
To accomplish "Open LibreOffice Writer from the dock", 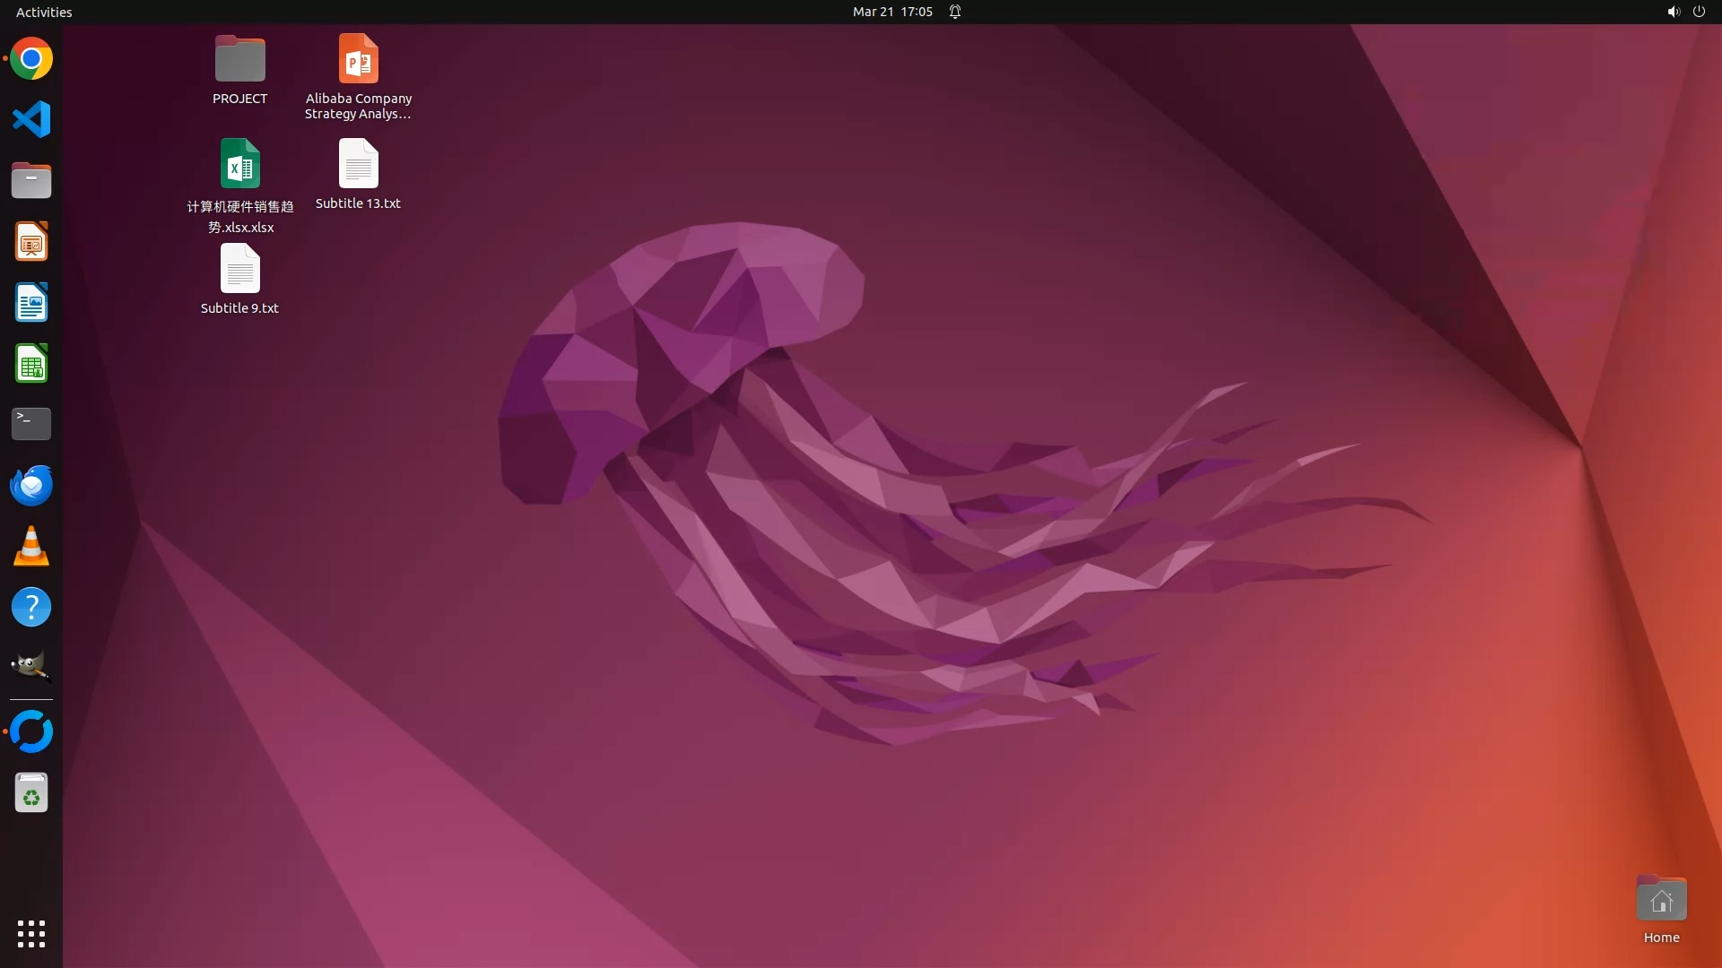I will coord(31,303).
